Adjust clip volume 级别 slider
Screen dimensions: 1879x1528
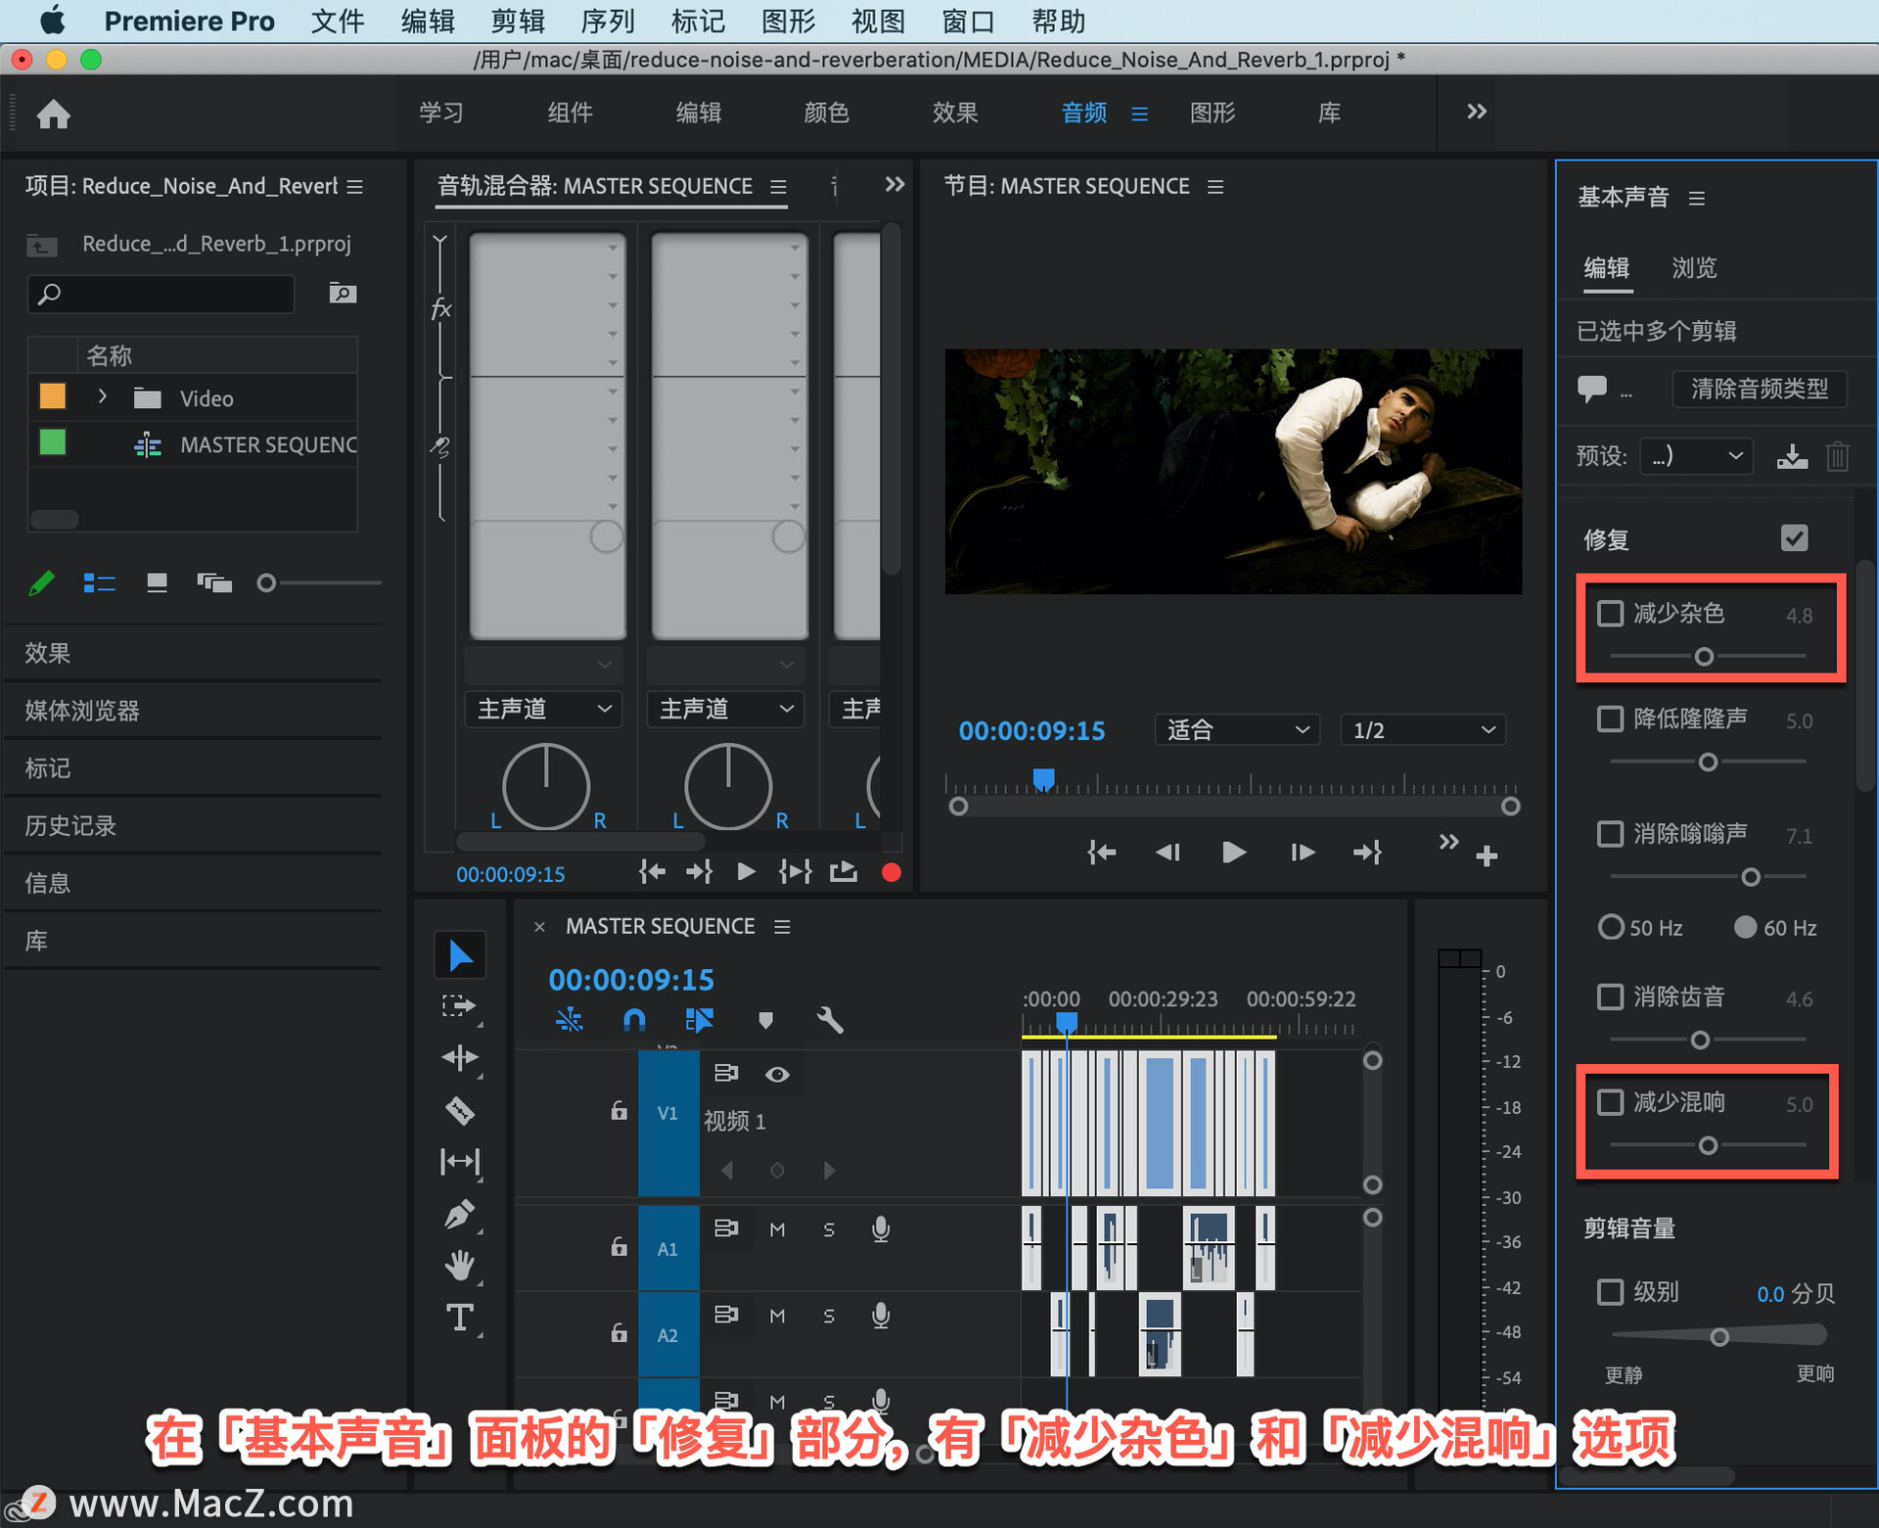coord(1719,1336)
